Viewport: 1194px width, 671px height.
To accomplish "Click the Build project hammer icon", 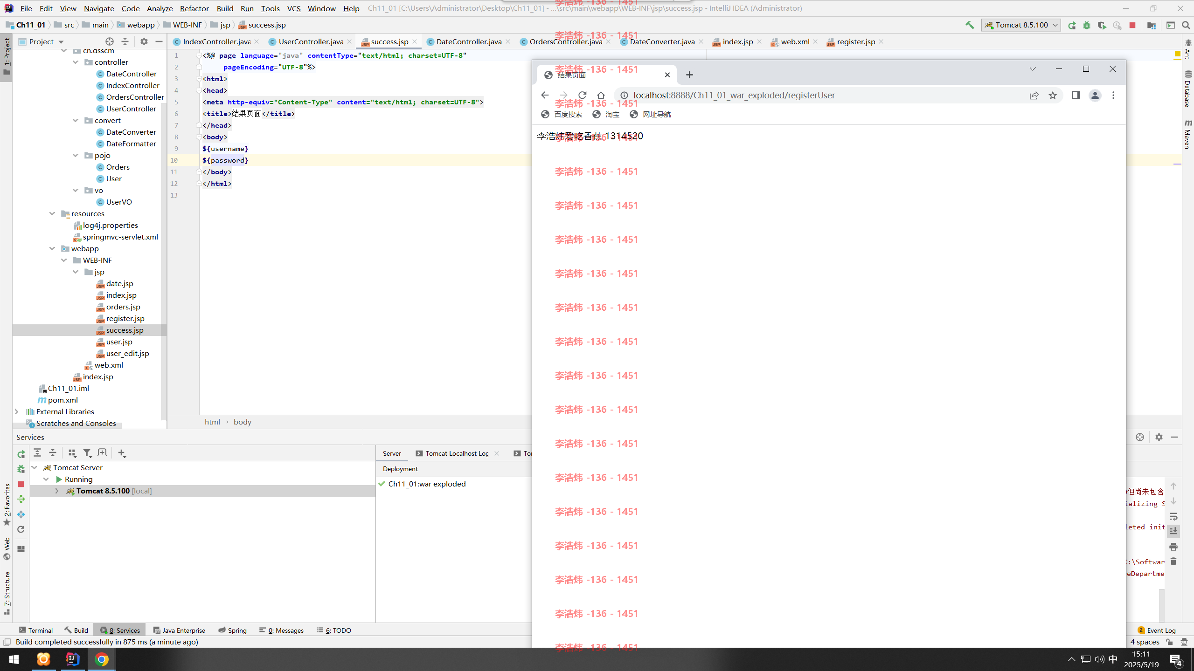I will tap(970, 25).
